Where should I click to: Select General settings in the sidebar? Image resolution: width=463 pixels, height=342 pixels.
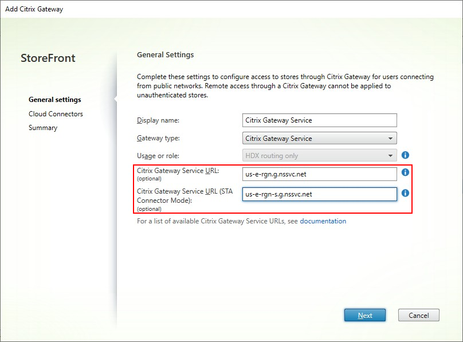click(54, 99)
